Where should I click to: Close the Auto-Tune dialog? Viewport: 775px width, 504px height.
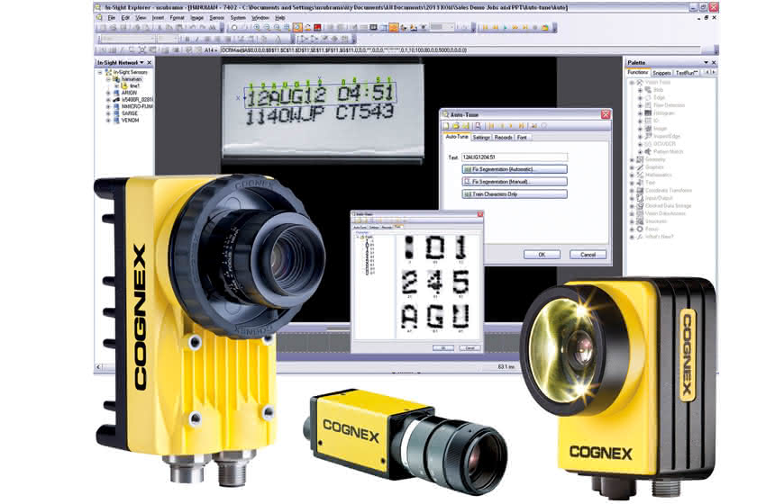coord(606,114)
